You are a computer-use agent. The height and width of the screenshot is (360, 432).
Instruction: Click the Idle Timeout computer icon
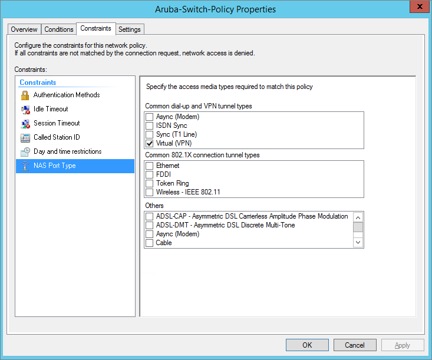coord(25,110)
